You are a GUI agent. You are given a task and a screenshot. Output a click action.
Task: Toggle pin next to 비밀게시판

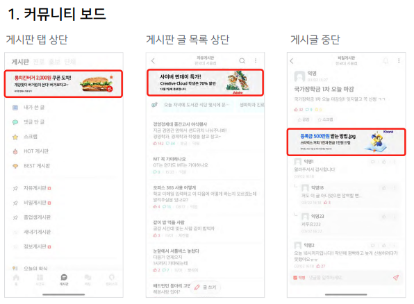(15, 203)
